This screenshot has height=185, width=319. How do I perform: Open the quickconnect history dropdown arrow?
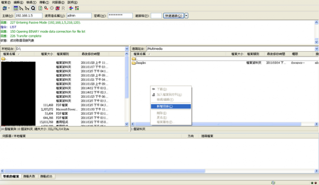tap(186, 15)
